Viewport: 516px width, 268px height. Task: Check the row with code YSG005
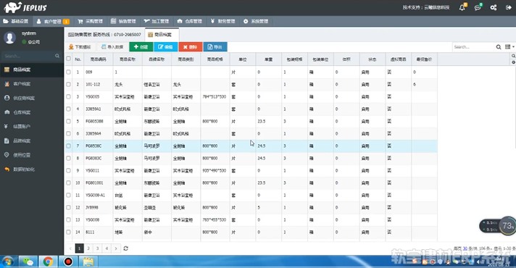[x=68, y=96]
